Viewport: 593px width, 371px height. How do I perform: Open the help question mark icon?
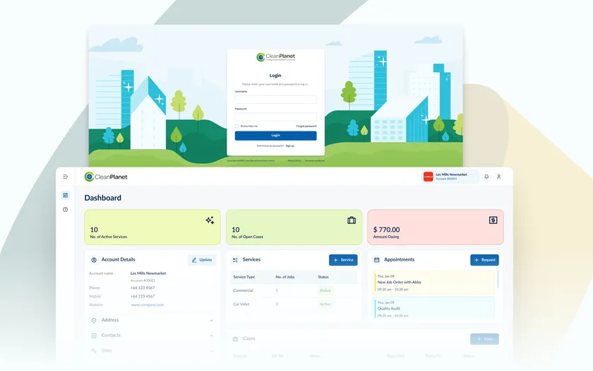[x=66, y=210]
